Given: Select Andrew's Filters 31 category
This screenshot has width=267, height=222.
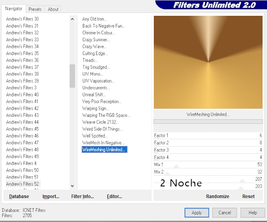Looking at the screenshot, I should click(x=22, y=26).
